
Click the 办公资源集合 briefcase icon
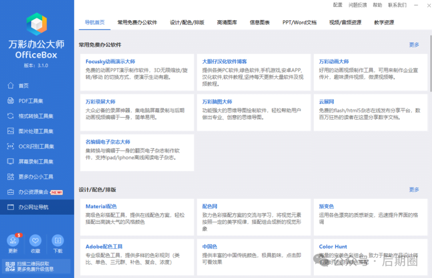click(10, 192)
